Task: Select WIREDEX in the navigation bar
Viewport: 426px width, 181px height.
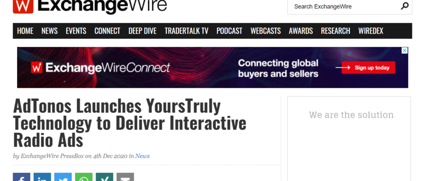Action: tap(371, 31)
